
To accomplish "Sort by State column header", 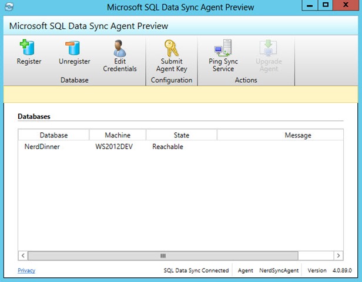I will click(182, 135).
